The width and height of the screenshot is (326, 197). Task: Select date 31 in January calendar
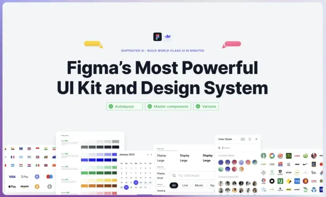pos(146,187)
